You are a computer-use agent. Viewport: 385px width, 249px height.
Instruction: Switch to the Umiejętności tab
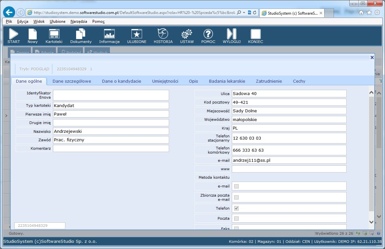coord(165,81)
